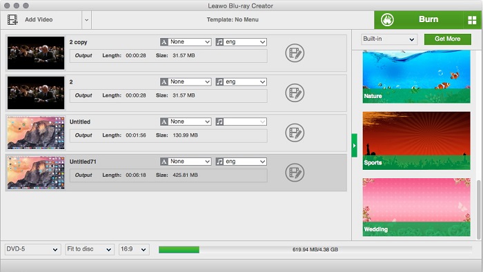Open the Built-in template source dropdown
Screen dimensions: 483x272
pyautogui.click(x=389, y=39)
